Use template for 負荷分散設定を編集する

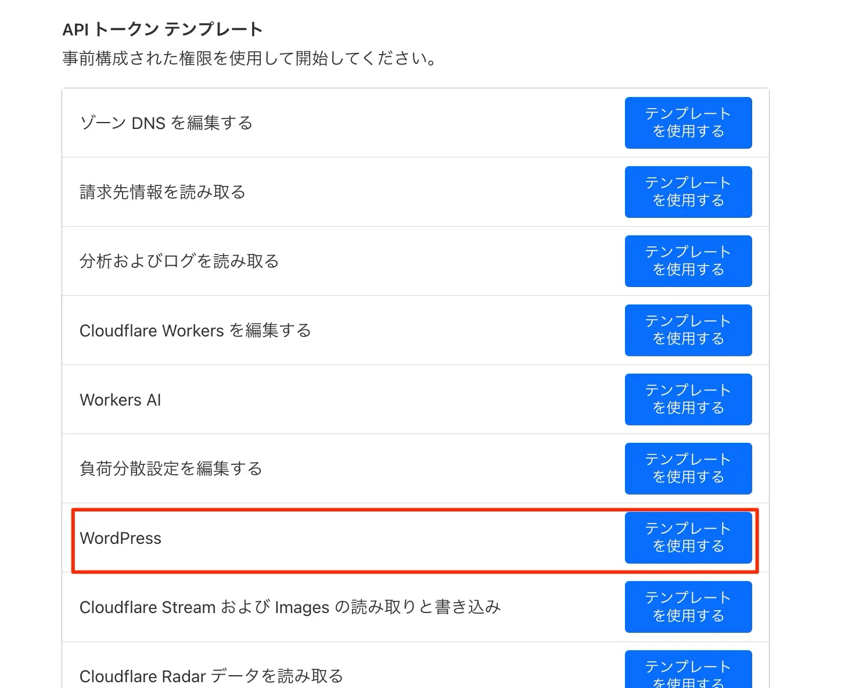[x=688, y=468]
